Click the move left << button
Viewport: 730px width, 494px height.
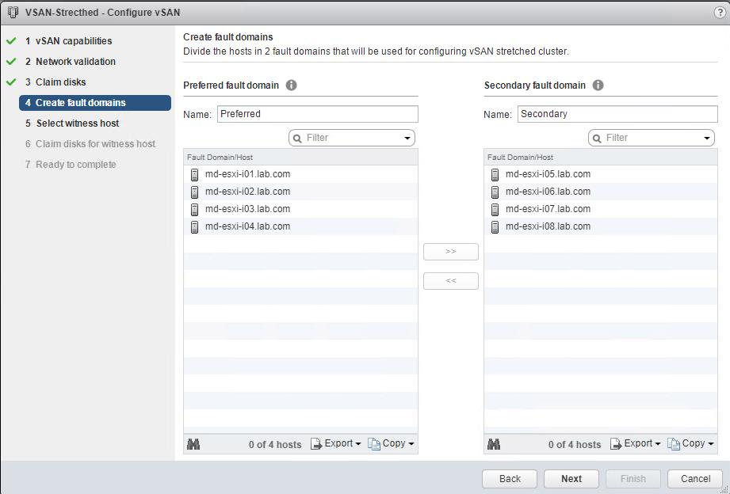[451, 281]
